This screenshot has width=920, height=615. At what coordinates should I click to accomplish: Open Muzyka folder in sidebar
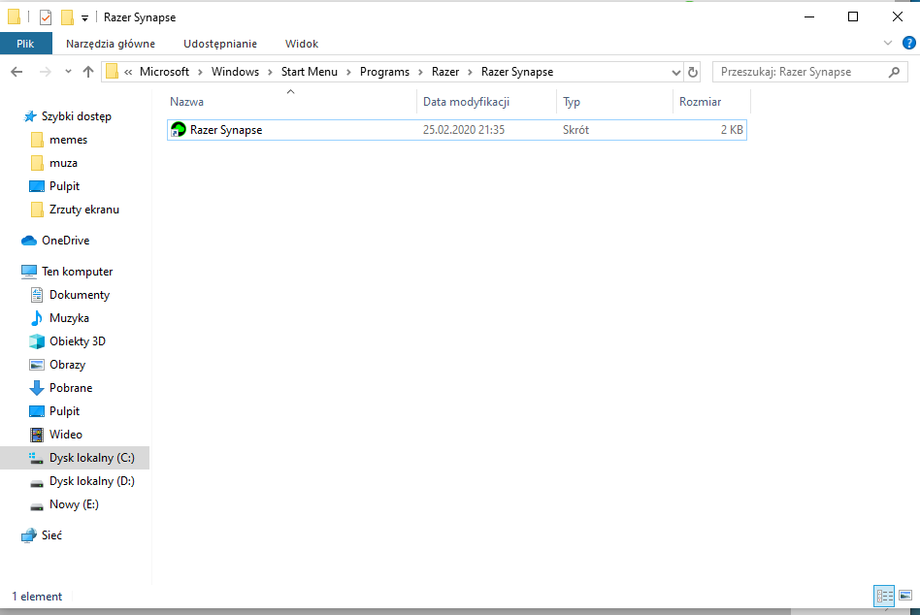tap(69, 318)
